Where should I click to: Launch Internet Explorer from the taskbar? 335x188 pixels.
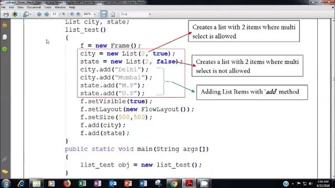point(21,183)
